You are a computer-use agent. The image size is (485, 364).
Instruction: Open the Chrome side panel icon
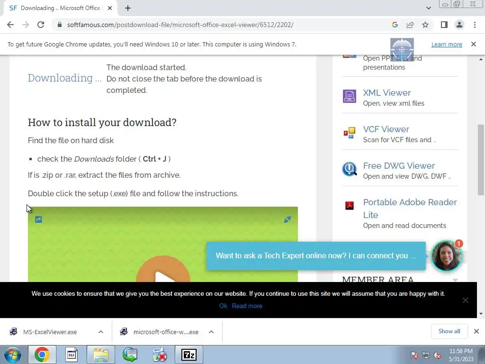(x=444, y=25)
